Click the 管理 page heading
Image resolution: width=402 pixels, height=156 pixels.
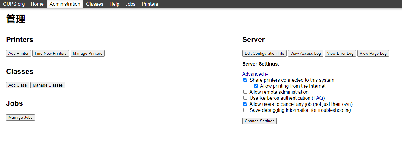(x=16, y=19)
